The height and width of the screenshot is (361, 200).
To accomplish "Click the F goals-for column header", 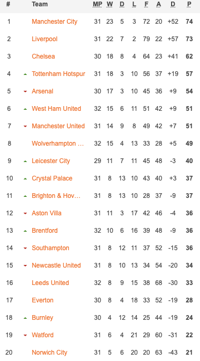I will [x=146, y=4].
